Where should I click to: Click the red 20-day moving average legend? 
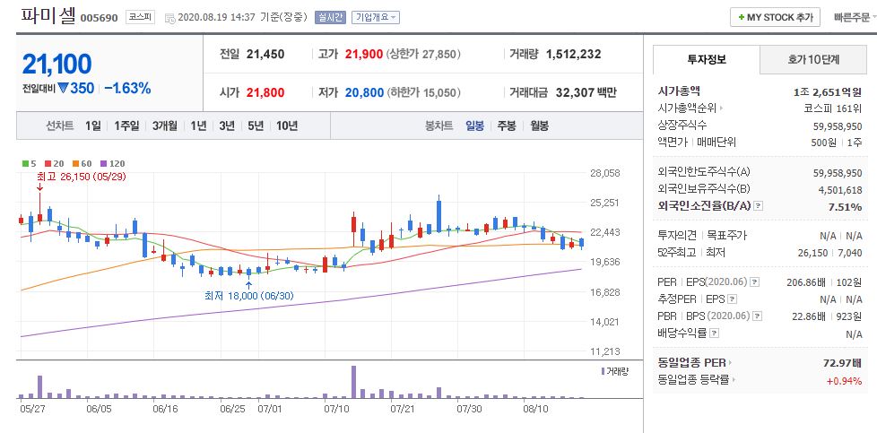[55, 164]
